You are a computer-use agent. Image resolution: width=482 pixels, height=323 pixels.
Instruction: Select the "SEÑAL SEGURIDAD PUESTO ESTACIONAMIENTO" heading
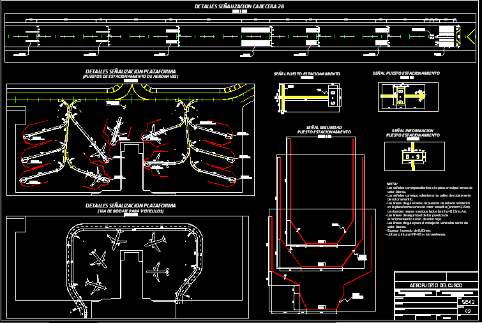coord(325,130)
